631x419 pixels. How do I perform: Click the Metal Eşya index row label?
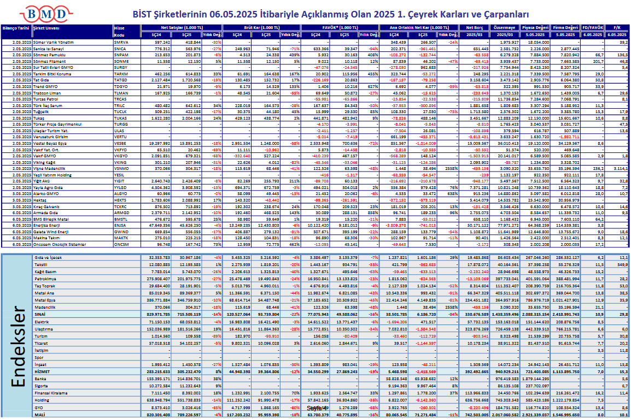44,300
